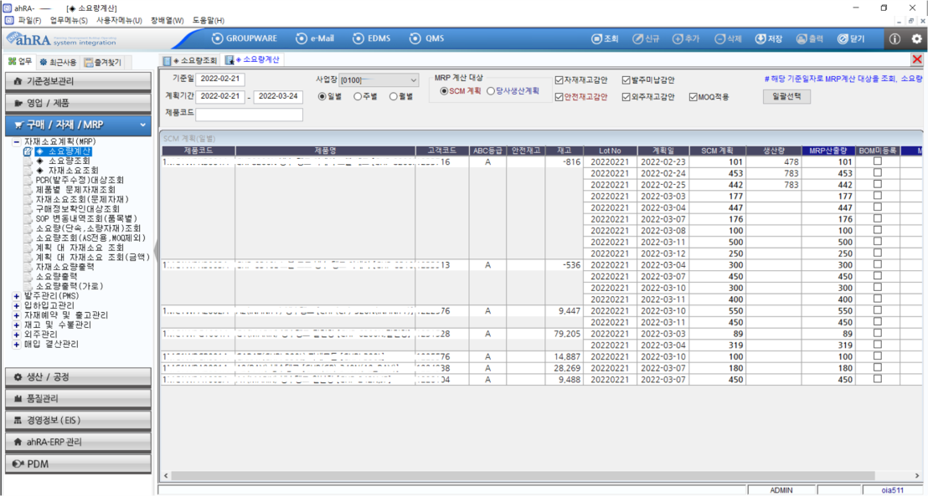Screen dimensions: 928x496
Task: Click the 신규 (new) toolbar button
Action: (x=646, y=39)
